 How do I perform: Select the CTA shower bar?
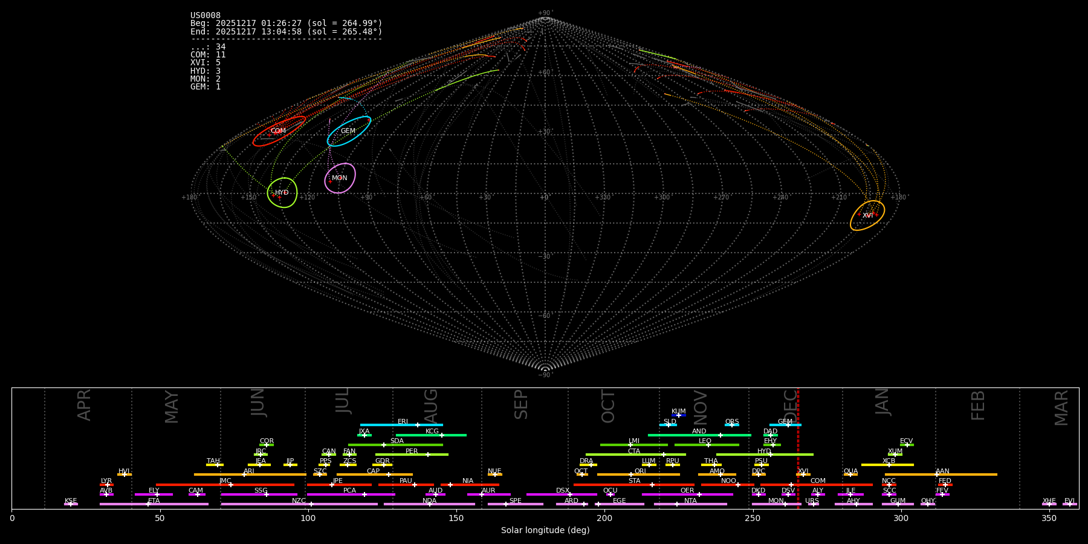tap(636, 455)
